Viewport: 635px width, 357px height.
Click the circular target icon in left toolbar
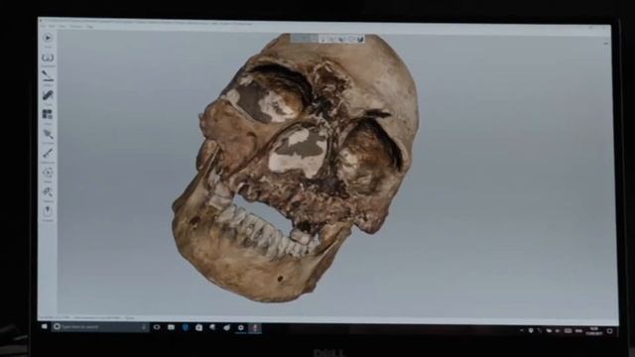48,173
